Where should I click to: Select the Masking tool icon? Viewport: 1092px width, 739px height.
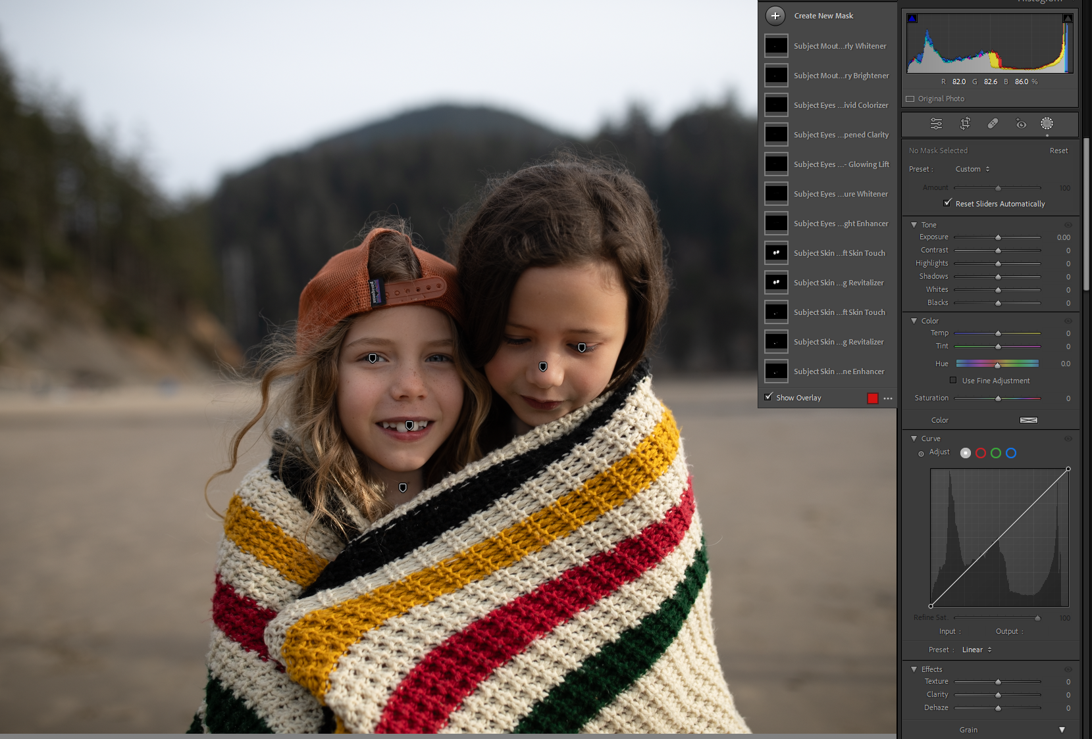click(x=1047, y=124)
